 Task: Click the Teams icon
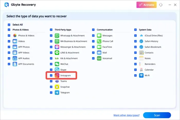(57, 81)
